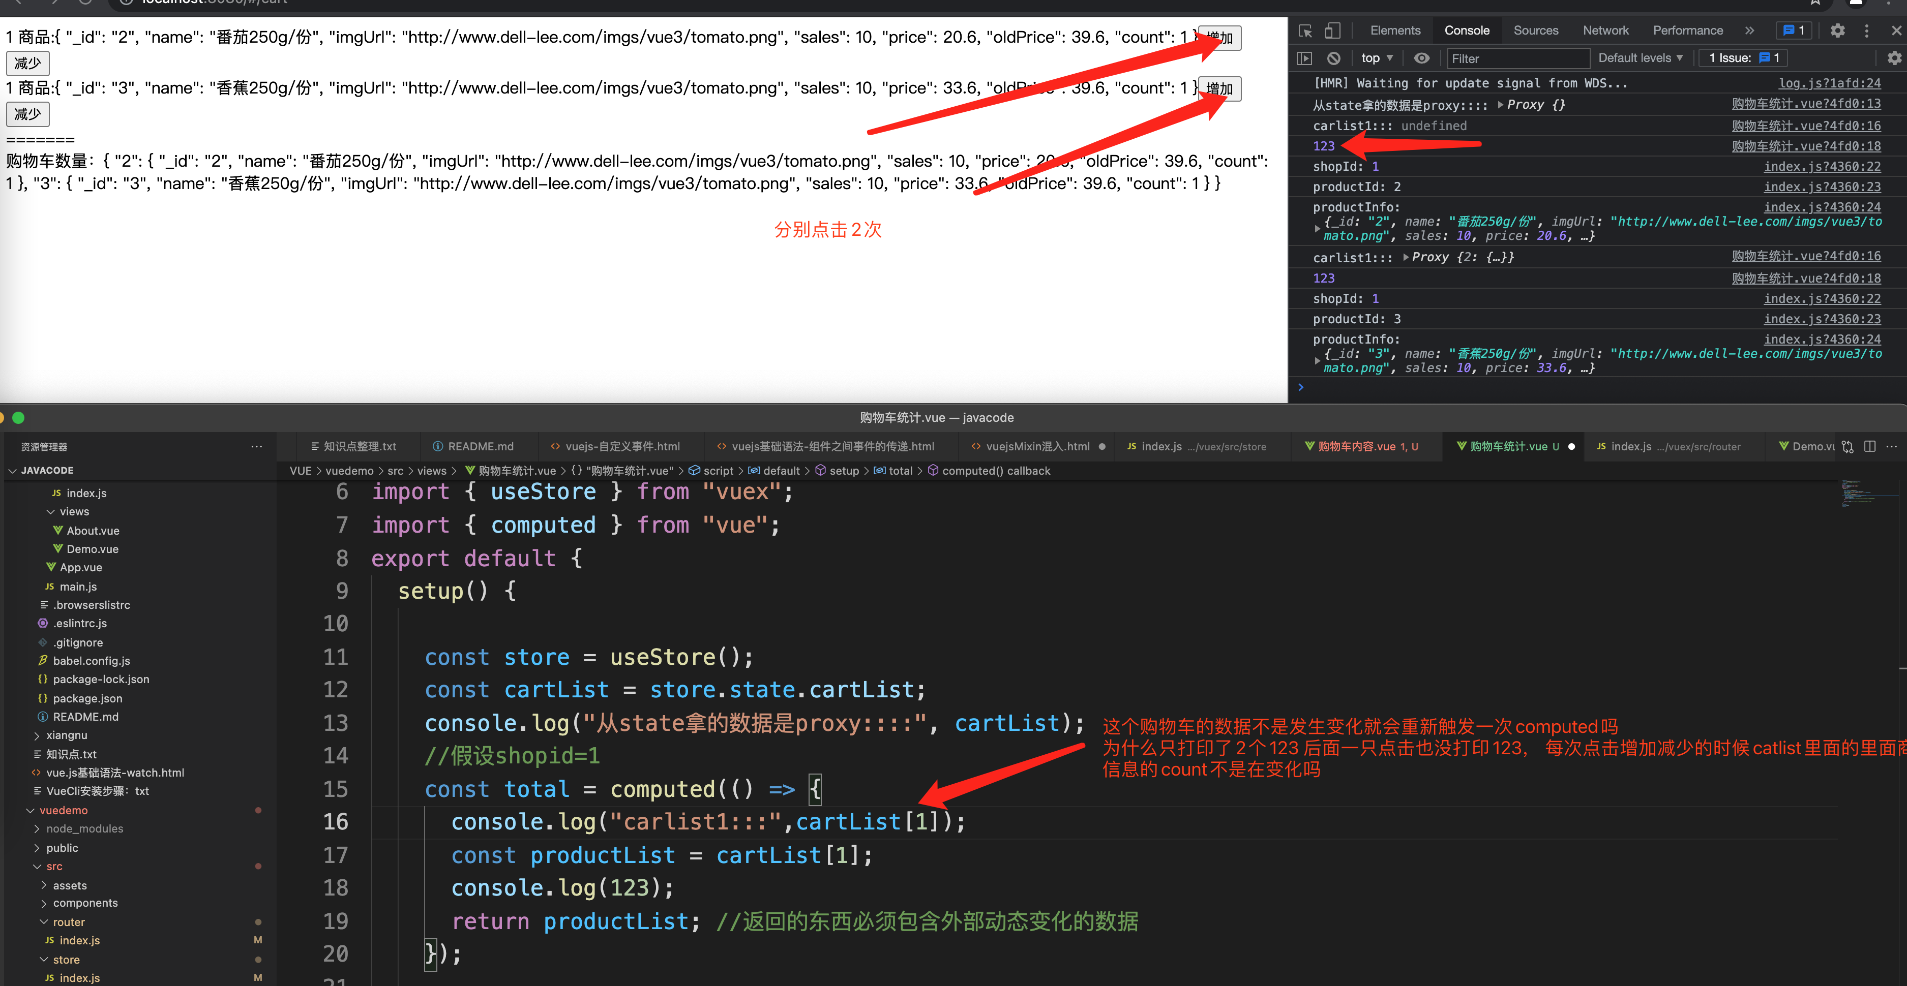Click the console prompt input line
Image resolution: width=1907 pixels, height=986 pixels.
1599,387
